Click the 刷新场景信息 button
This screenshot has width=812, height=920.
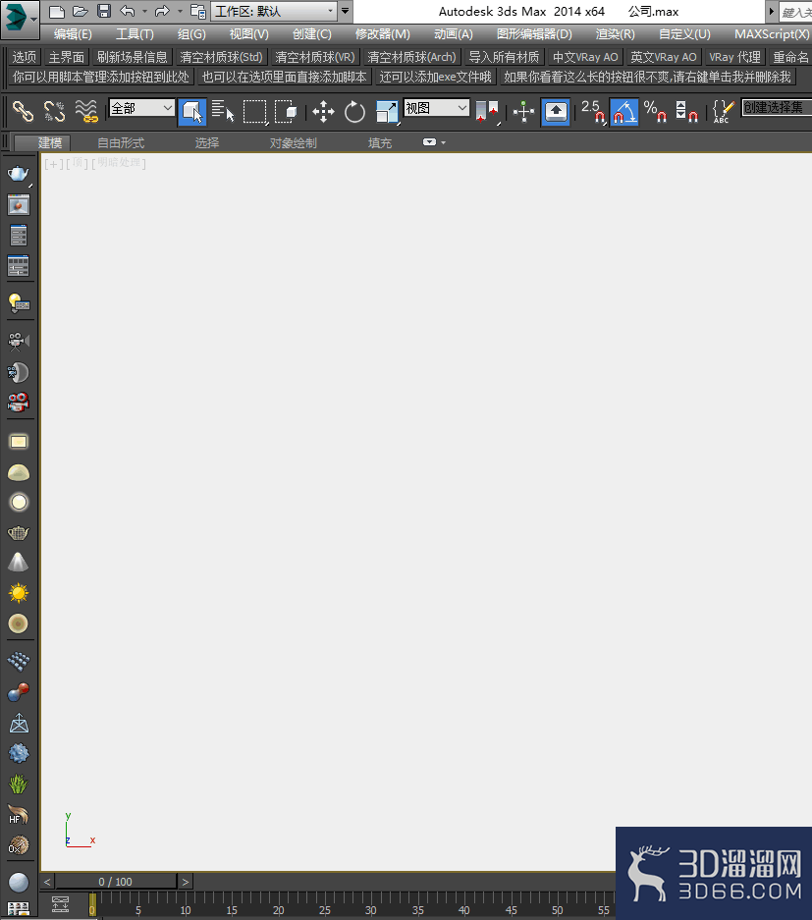pyautogui.click(x=132, y=57)
